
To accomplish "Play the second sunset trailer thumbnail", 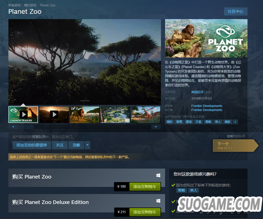I will (54, 115).
